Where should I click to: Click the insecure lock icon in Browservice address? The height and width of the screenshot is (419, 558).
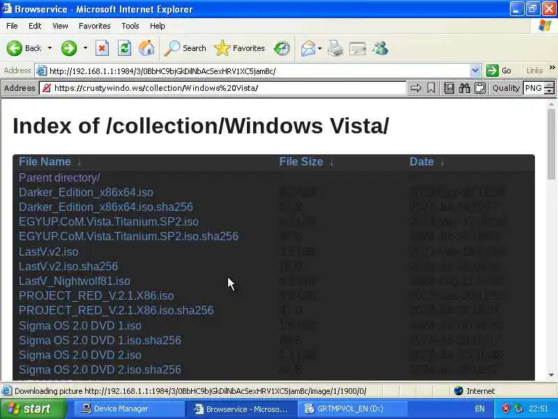(47, 88)
